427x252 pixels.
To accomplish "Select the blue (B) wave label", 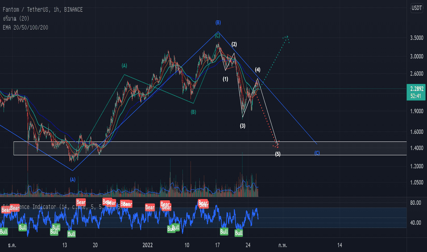I will 218,22.
